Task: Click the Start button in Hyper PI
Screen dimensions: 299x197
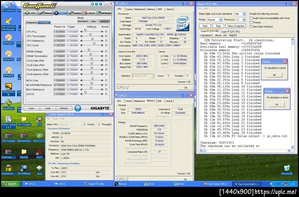Action: click(x=205, y=26)
